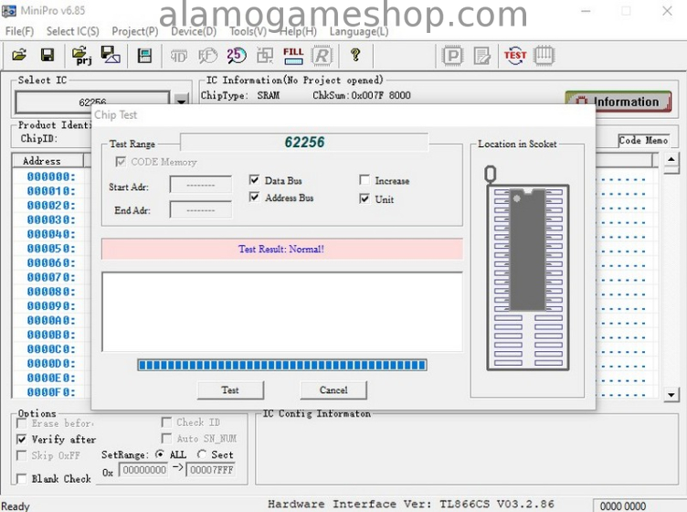This screenshot has width=687, height=512.
Task: Open the Select IC(S) menu
Action: click(72, 31)
